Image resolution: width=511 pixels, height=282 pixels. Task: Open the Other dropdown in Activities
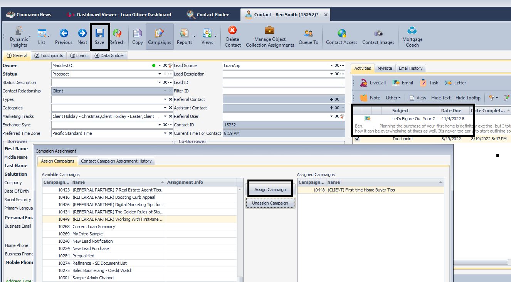pyautogui.click(x=393, y=97)
